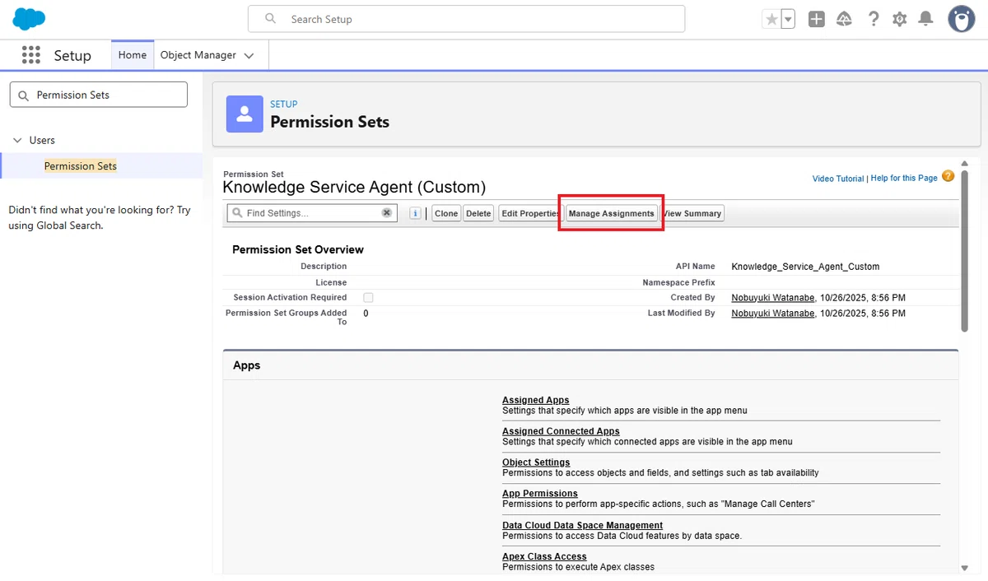Screen dimensions: 988x581
Task: Open the Video Tutorial link
Action: tap(838, 179)
